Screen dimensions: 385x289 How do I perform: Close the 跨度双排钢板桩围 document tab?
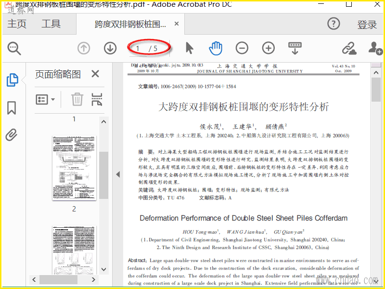click(177, 24)
